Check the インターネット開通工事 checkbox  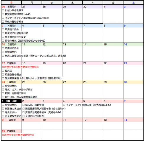64,105
